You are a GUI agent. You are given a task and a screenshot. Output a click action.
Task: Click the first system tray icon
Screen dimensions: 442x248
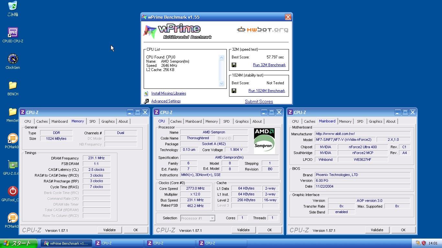418,243
